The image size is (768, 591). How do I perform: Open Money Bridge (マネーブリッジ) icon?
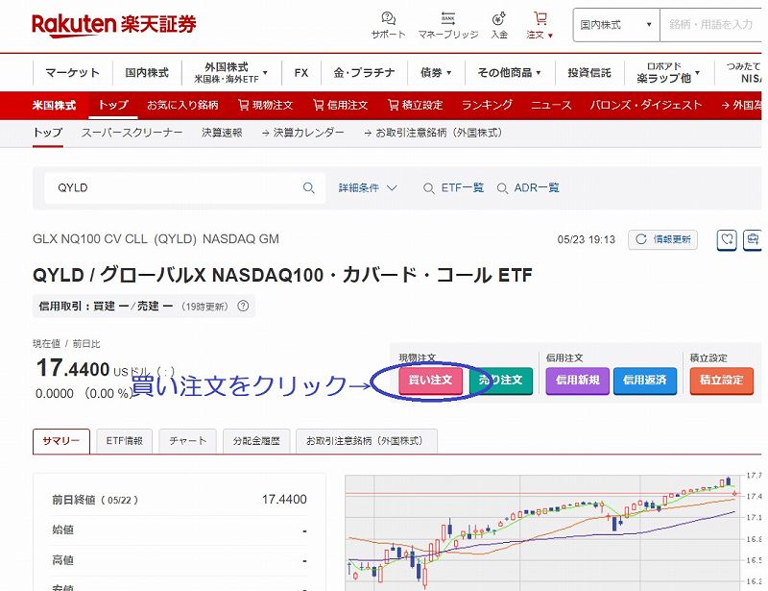point(447,25)
